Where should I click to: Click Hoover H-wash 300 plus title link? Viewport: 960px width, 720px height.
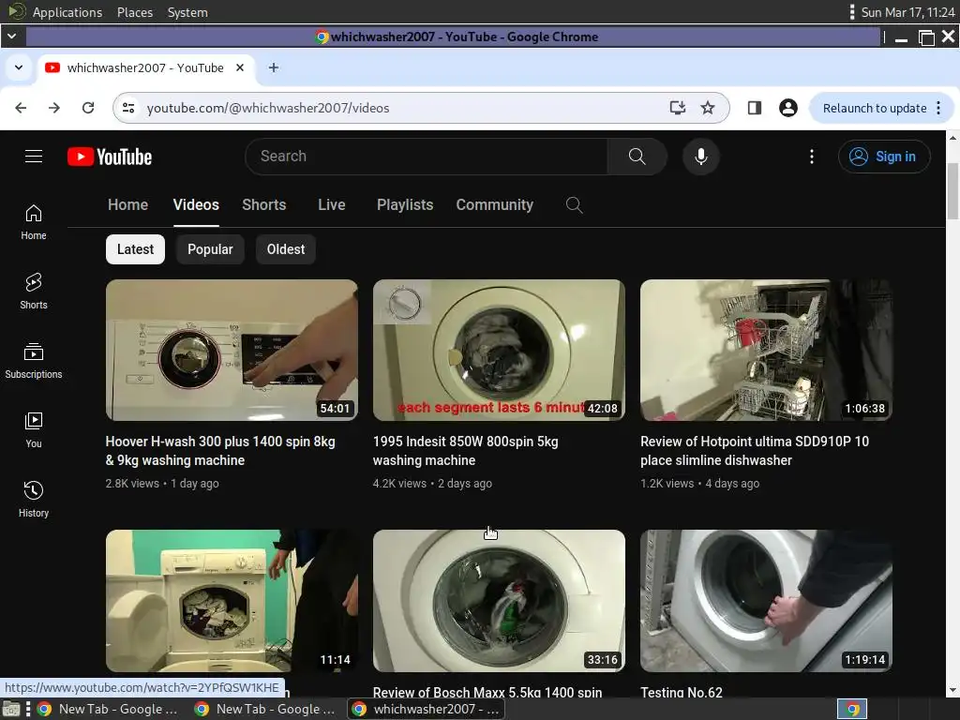(x=220, y=451)
